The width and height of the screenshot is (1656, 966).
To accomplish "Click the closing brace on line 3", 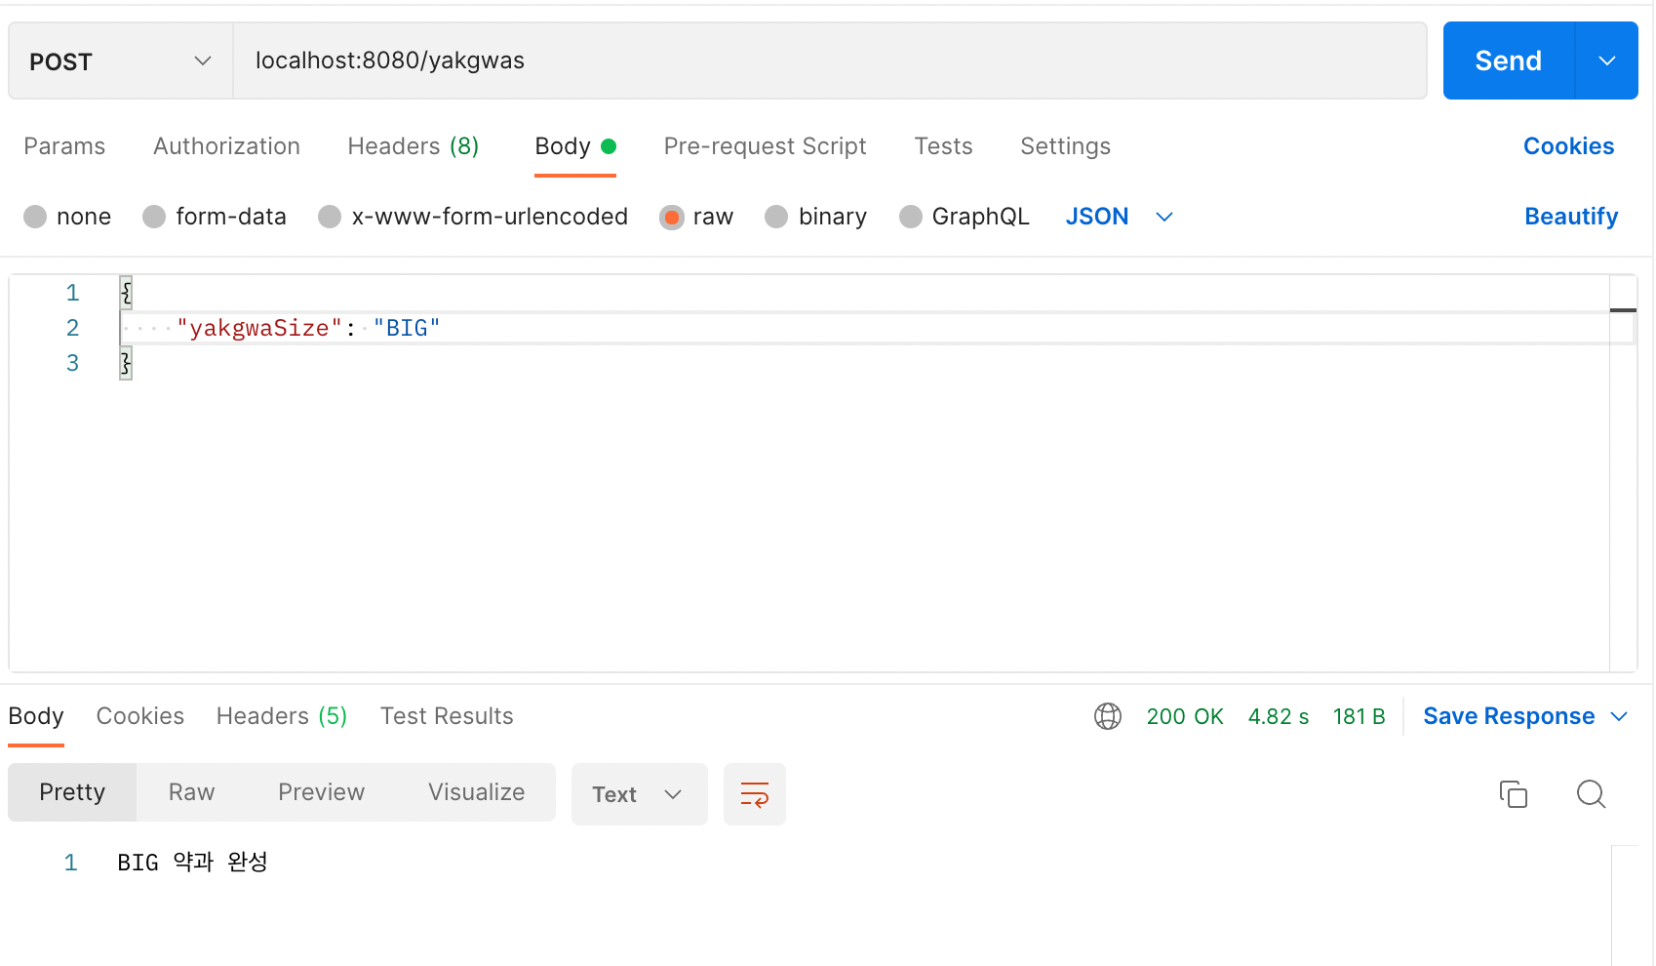I will point(126,364).
